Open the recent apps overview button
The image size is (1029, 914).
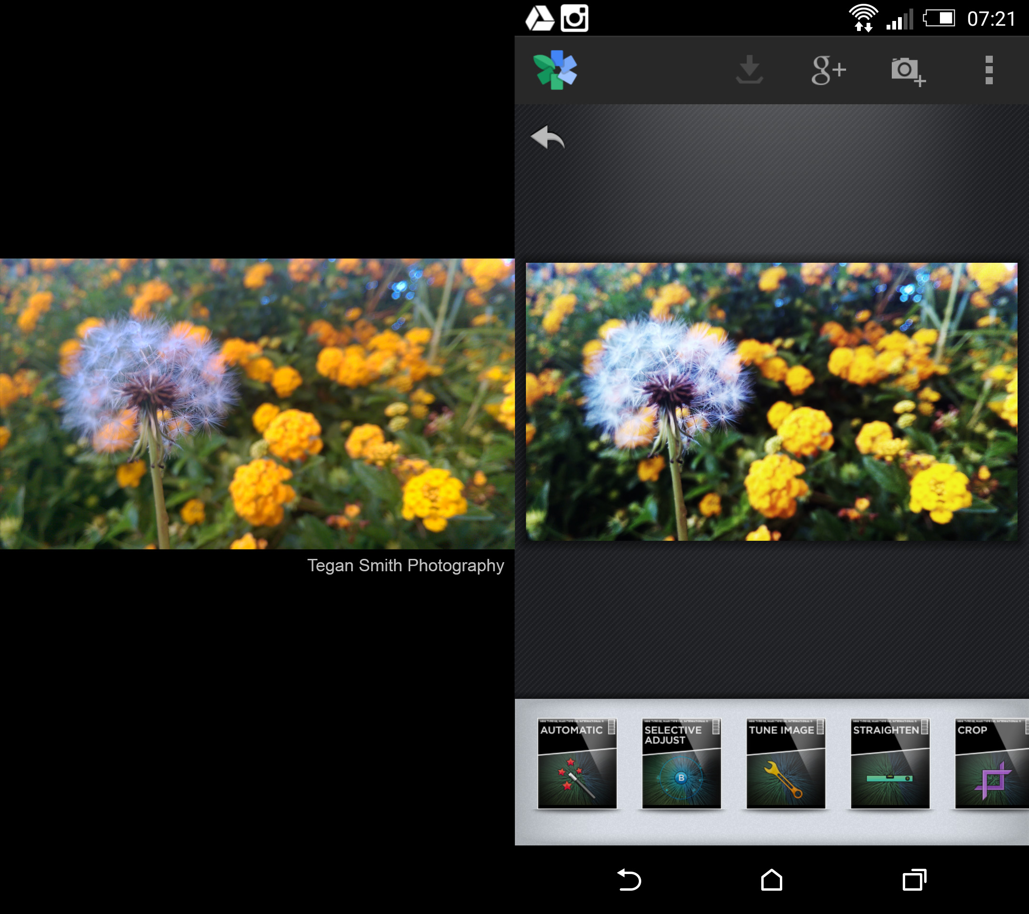tap(914, 880)
